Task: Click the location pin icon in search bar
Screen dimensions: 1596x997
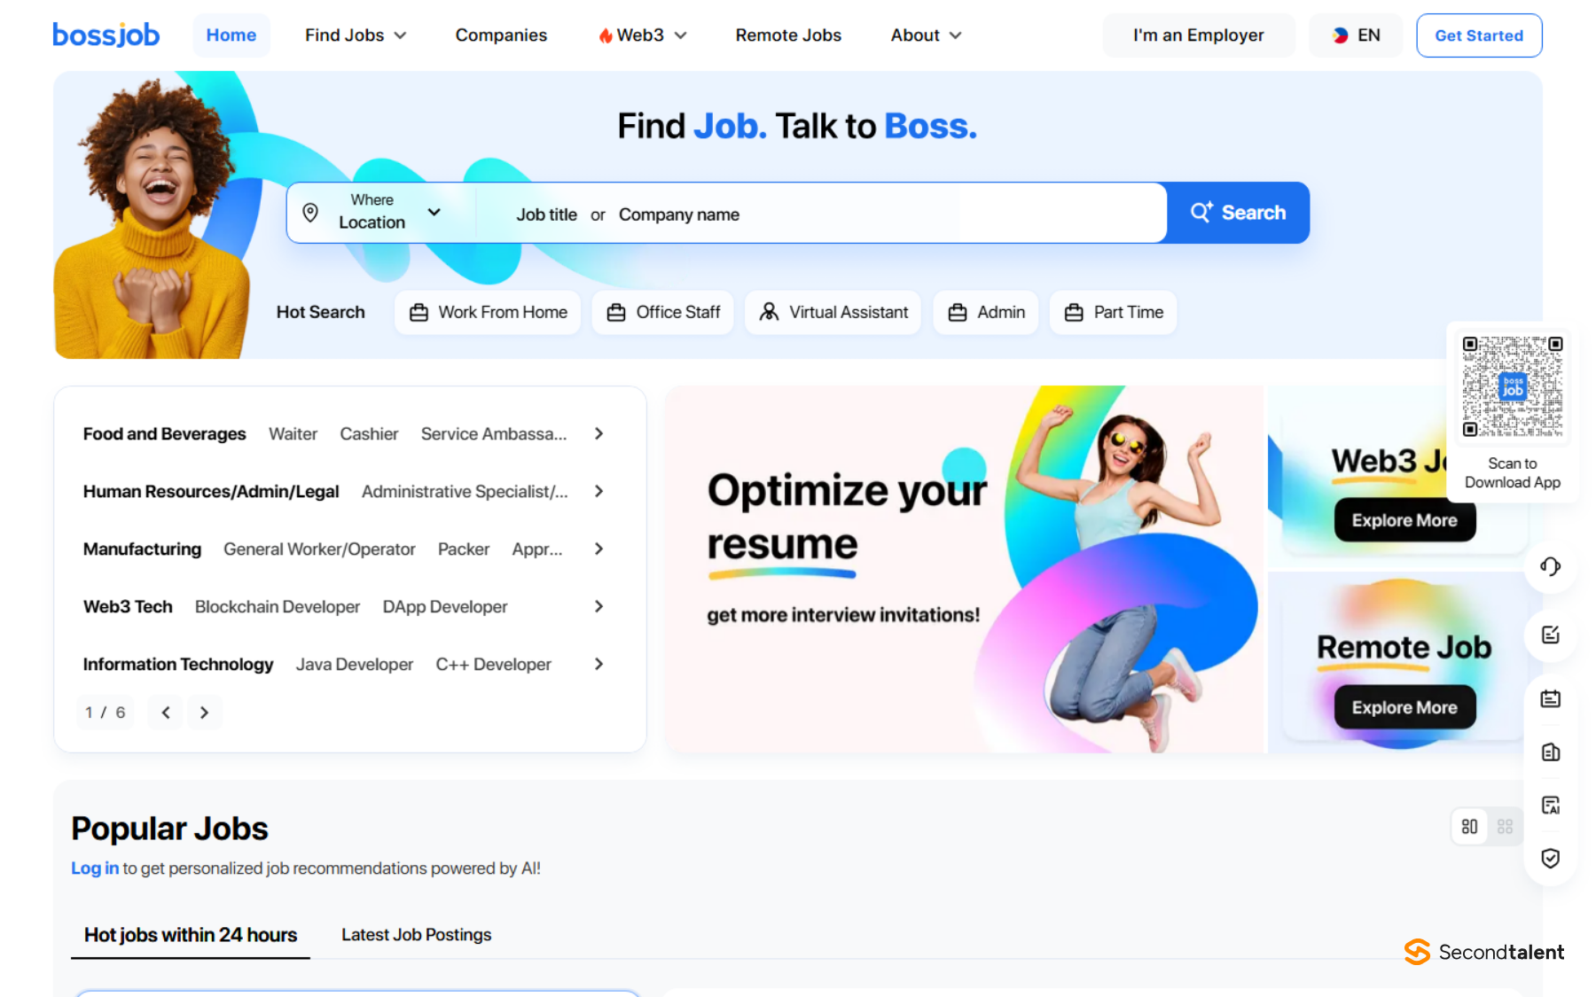Action: click(310, 213)
